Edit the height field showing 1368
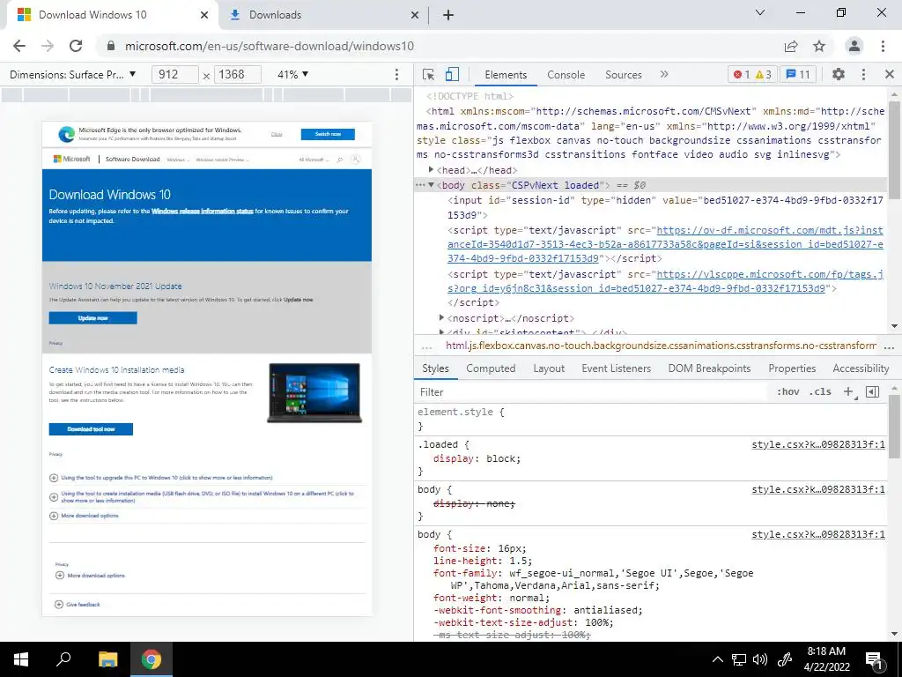 point(238,74)
